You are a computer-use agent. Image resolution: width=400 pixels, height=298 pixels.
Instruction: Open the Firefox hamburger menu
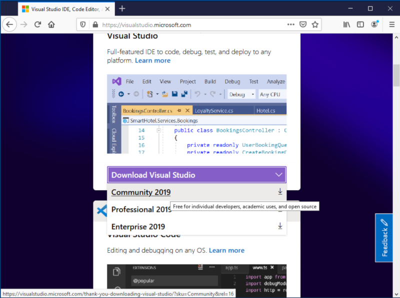tap(392, 24)
